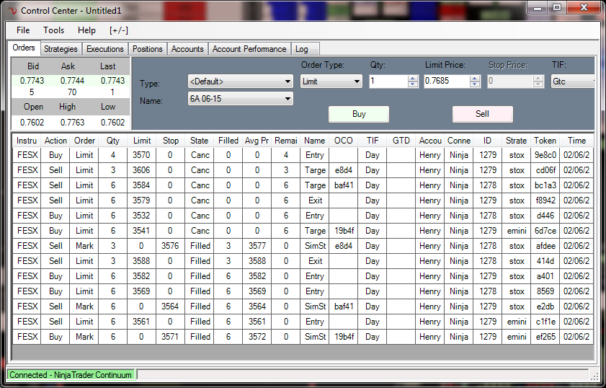Image resolution: width=606 pixels, height=388 pixels.
Task: Select the order with Limit 3606
Action: (303, 170)
